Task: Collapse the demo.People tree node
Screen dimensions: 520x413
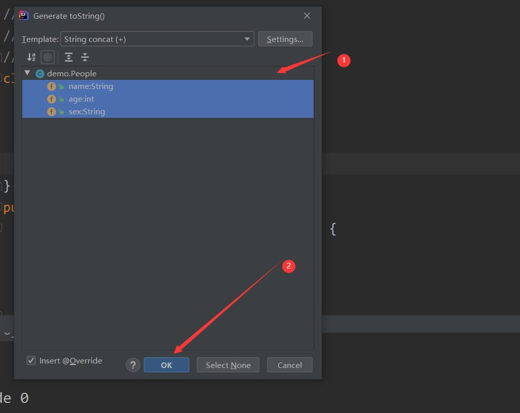Action: point(27,73)
